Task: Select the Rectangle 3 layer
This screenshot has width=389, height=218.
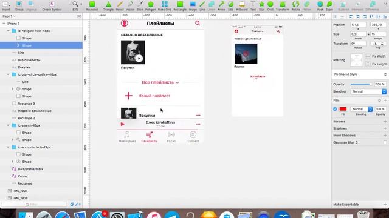Action: click(x=26, y=104)
